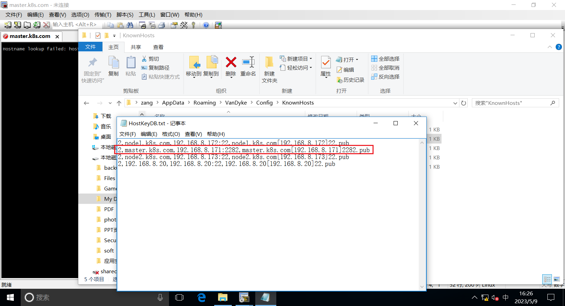Image resolution: width=565 pixels, height=306 pixels.
Task: Click 历史记录 history icon
Action: (350, 80)
